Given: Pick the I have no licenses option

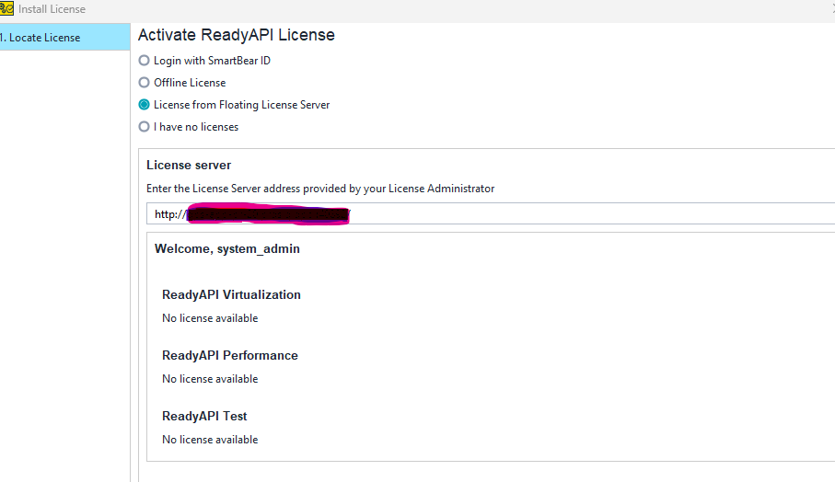Looking at the screenshot, I should coord(144,127).
